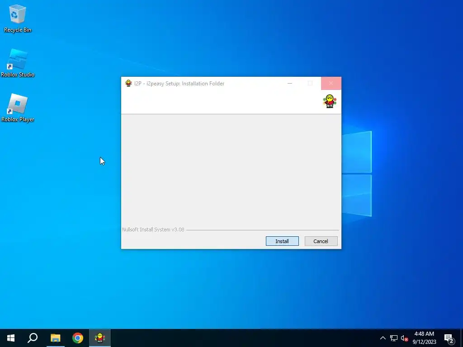Screen dimensions: 463x347
Task: Select the Roblox Studio desktop shortcut
Action: click(x=18, y=63)
